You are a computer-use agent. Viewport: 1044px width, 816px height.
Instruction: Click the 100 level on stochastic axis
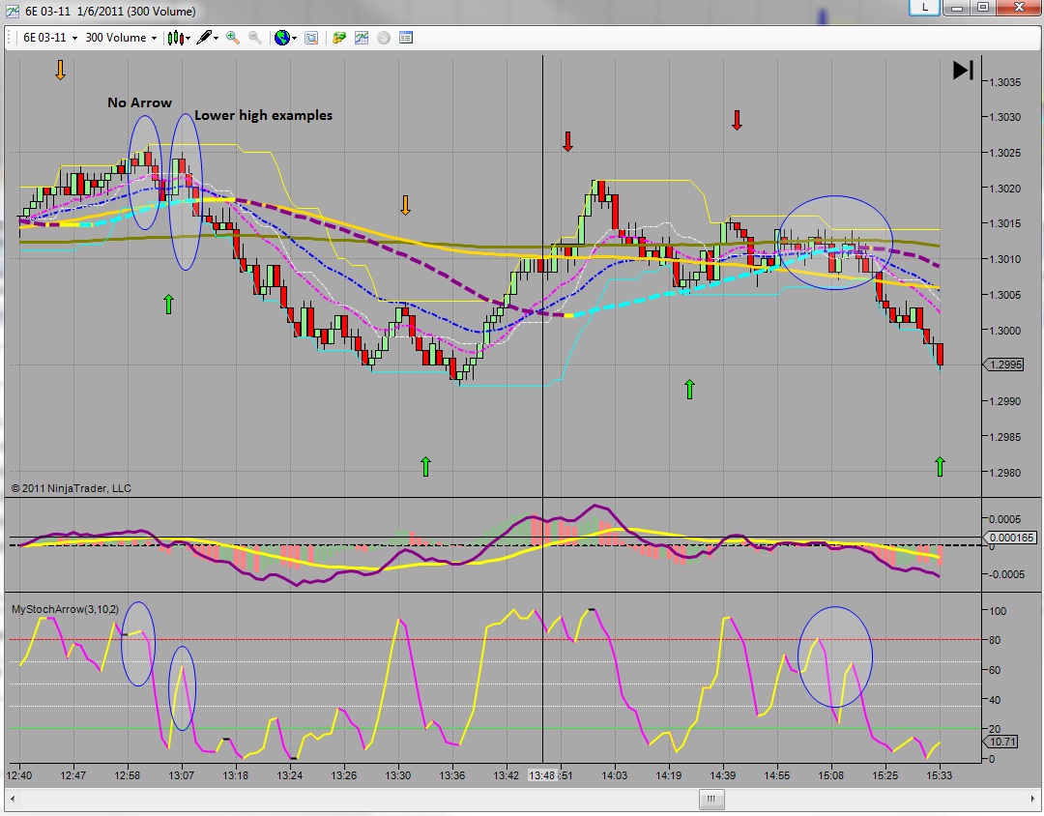point(998,611)
